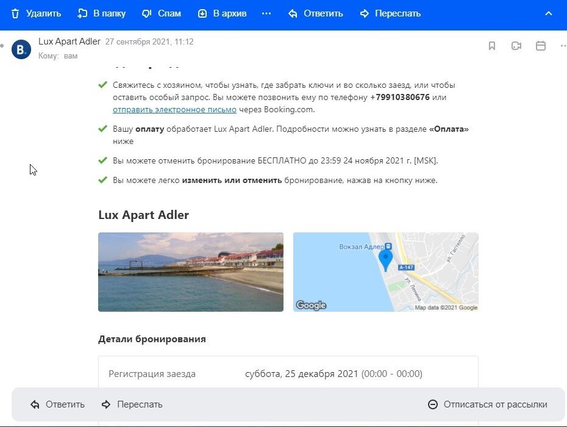This screenshot has width=567, height=427.
Task: Select the check-in date суббота, 25 декабря 2021
Action: [302, 374]
